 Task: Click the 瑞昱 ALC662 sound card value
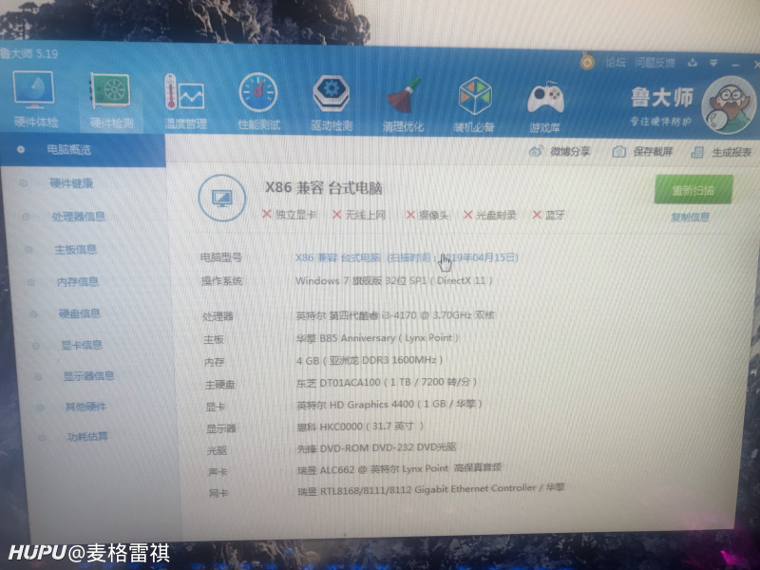(x=399, y=468)
